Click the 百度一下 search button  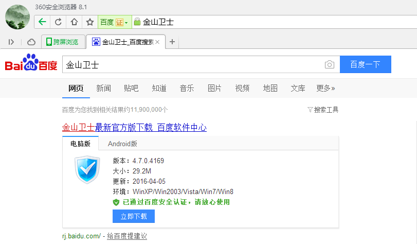click(366, 64)
